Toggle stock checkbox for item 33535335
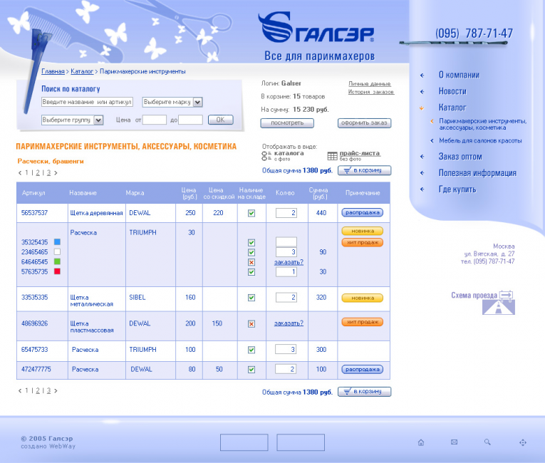Image resolution: width=545 pixels, height=463 pixels. tap(251, 298)
